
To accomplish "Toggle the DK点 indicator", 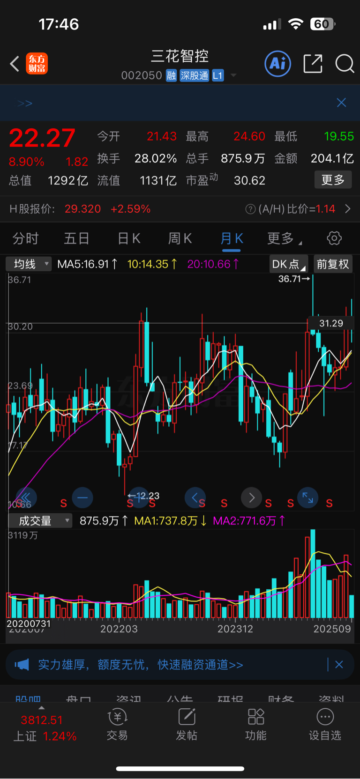I will (x=289, y=264).
